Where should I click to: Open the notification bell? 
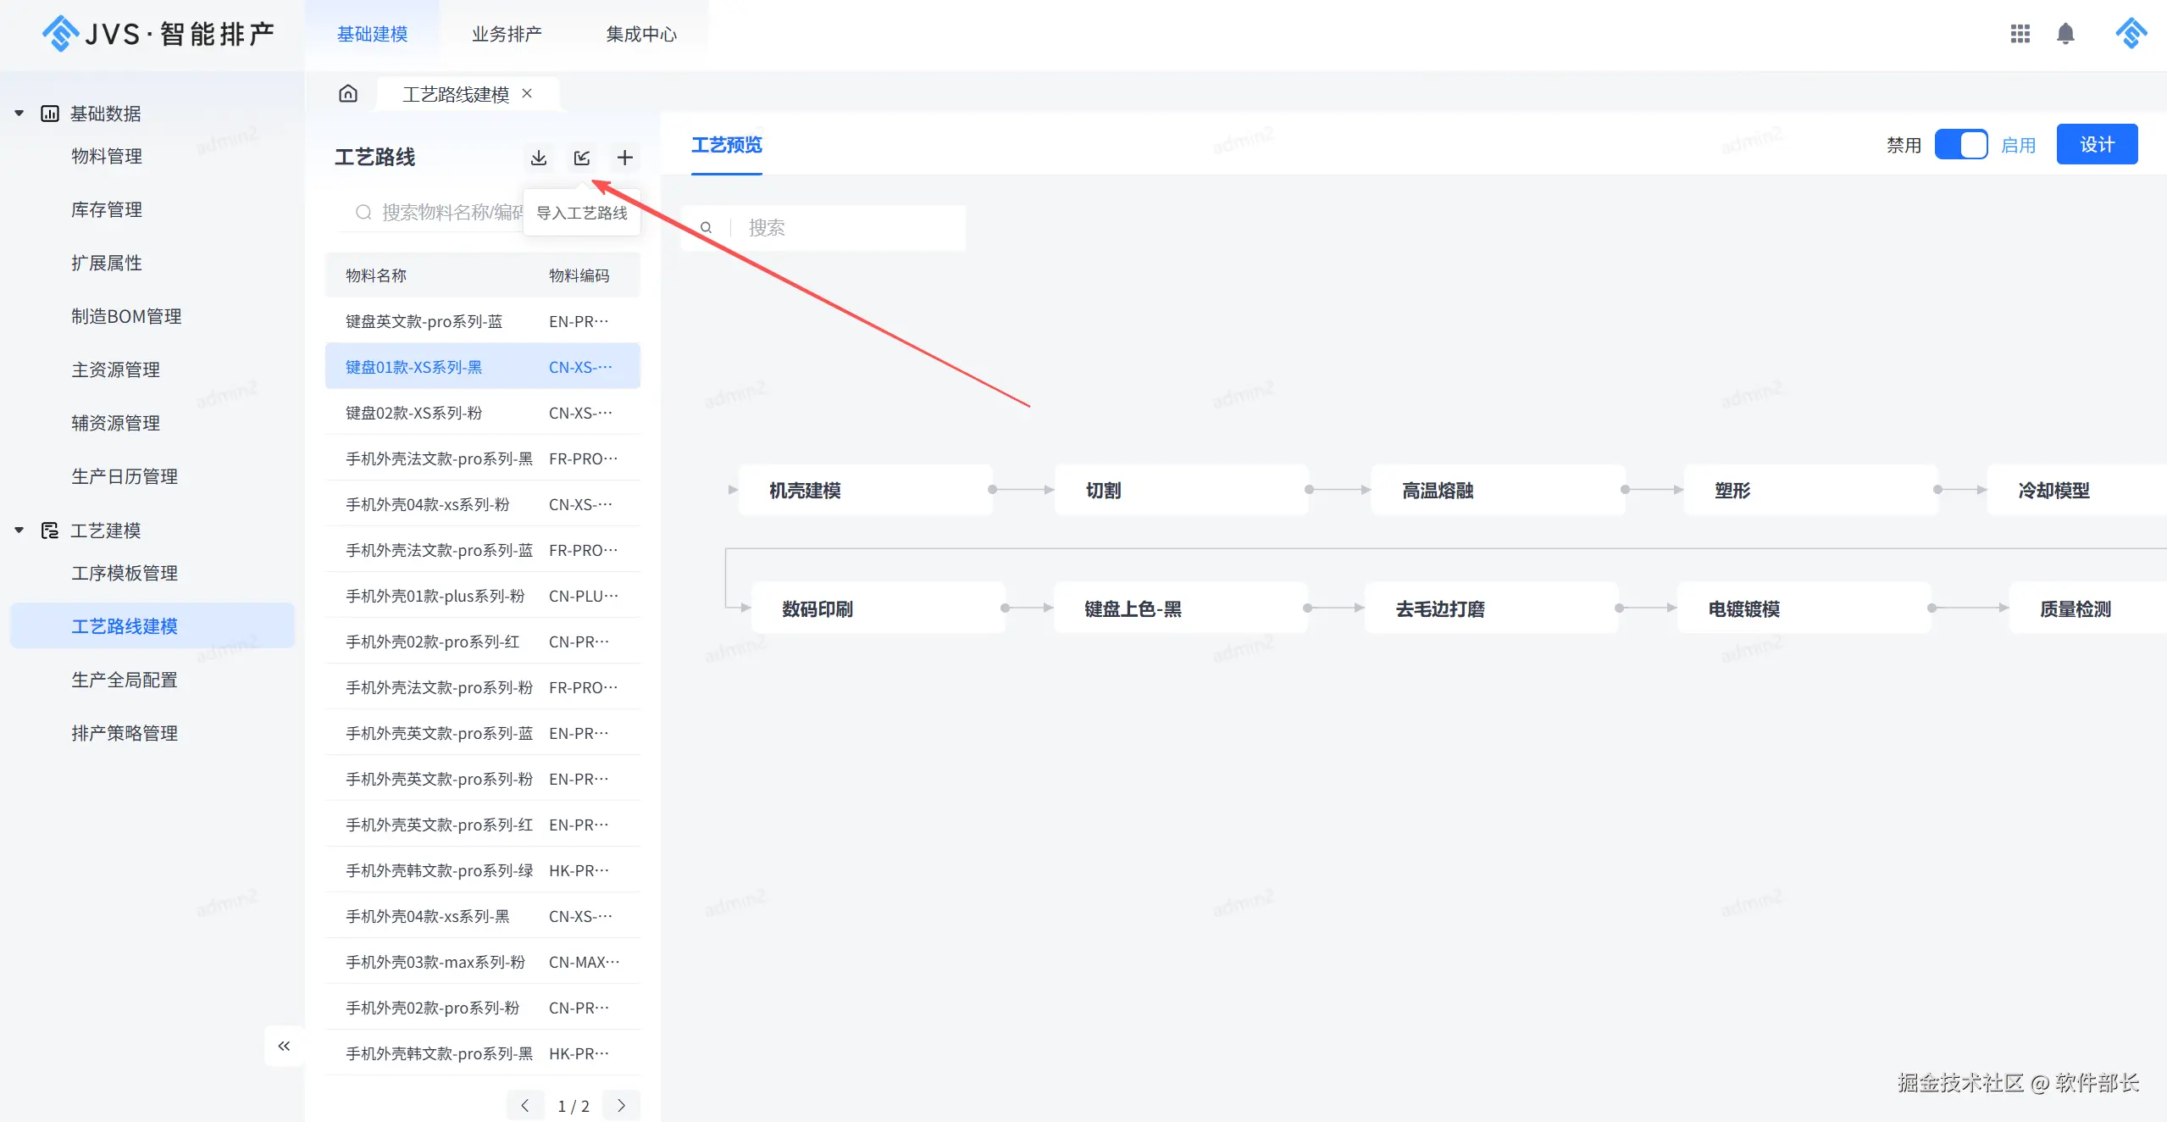(2065, 34)
